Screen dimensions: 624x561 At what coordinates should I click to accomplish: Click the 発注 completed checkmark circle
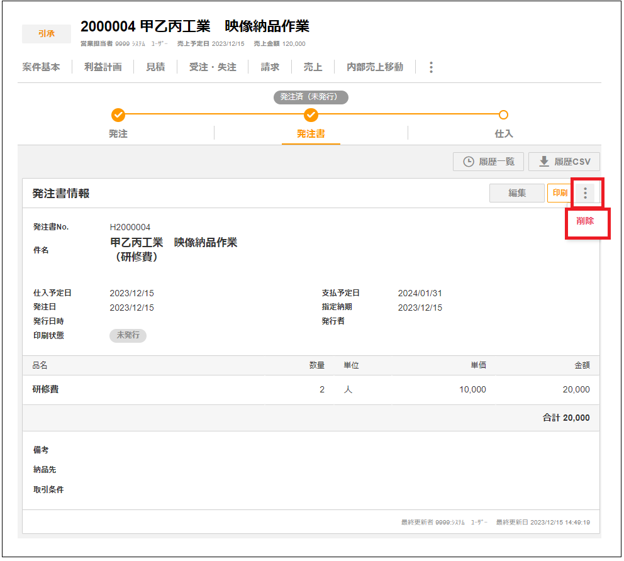(x=119, y=116)
